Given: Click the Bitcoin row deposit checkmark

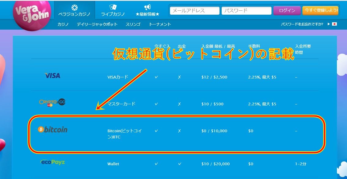Looking at the screenshot, I should (156, 131).
